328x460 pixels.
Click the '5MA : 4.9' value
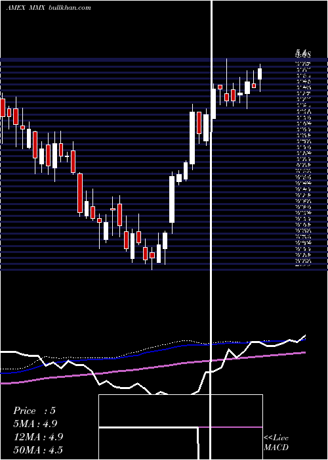[35, 424]
